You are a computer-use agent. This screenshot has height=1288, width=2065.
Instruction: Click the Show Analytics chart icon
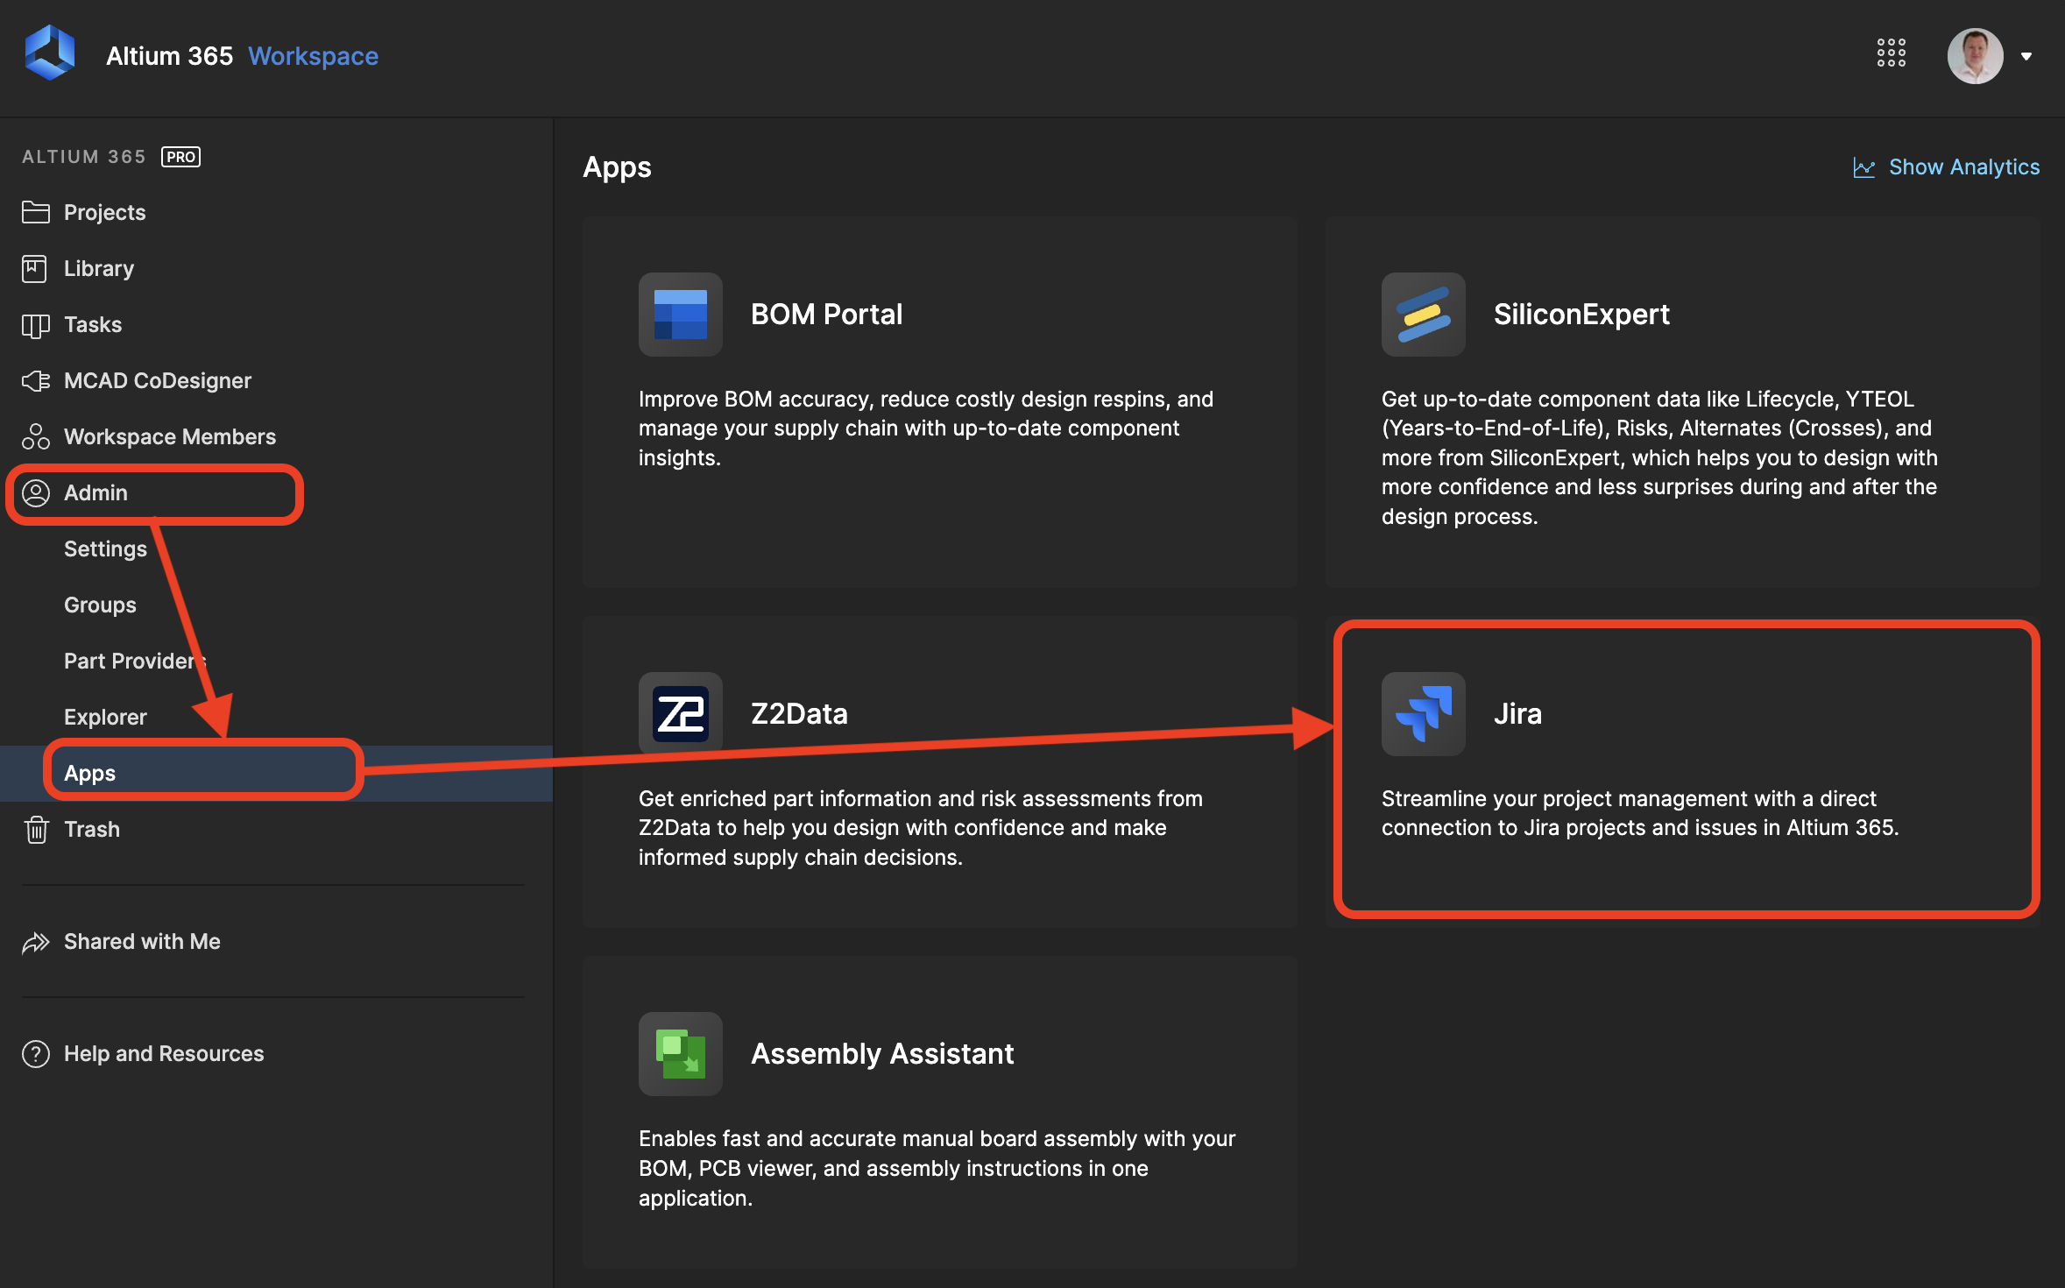1863,167
